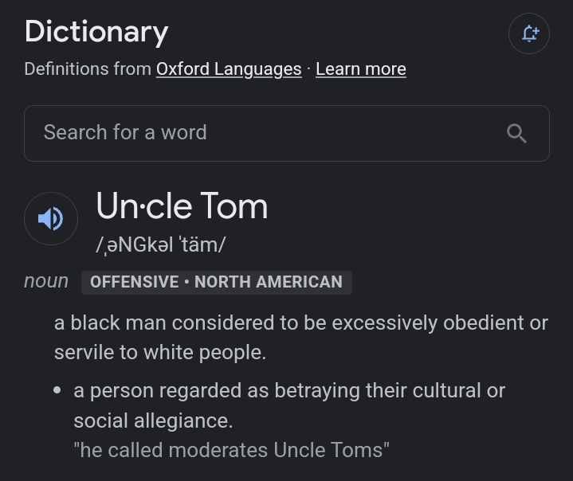Click the OFFENSIVE · NORTH AMERICAN label
The image size is (573, 481).
(216, 283)
